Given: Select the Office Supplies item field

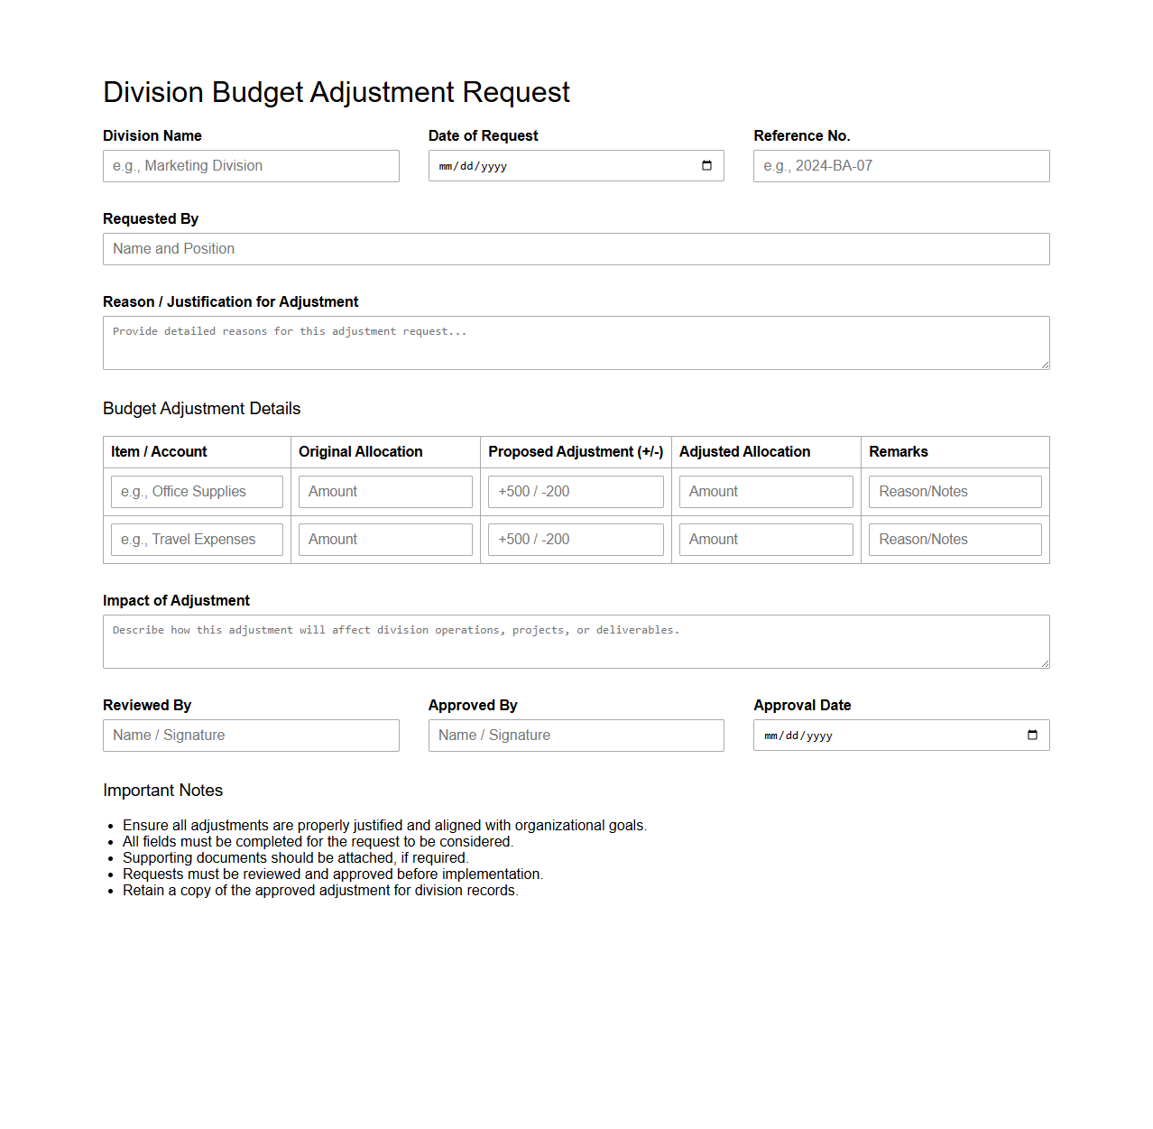Looking at the screenshot, I should [x=197, y=492].
